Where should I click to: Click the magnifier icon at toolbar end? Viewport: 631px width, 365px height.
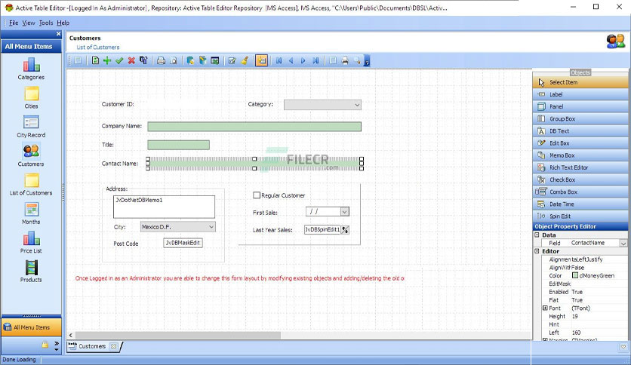click(x=357, y=60)
